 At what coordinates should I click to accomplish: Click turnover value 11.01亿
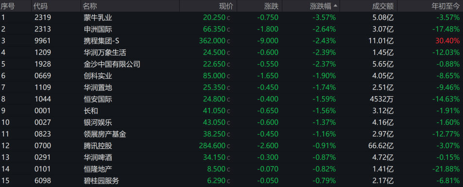[x=381, y=41]
